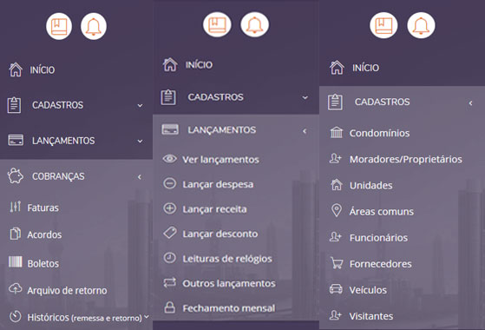Collapse the COBRANÇAS section using its chevron
Image resolution: width=485 pixels, height=330 pixels.
(140, 177)
